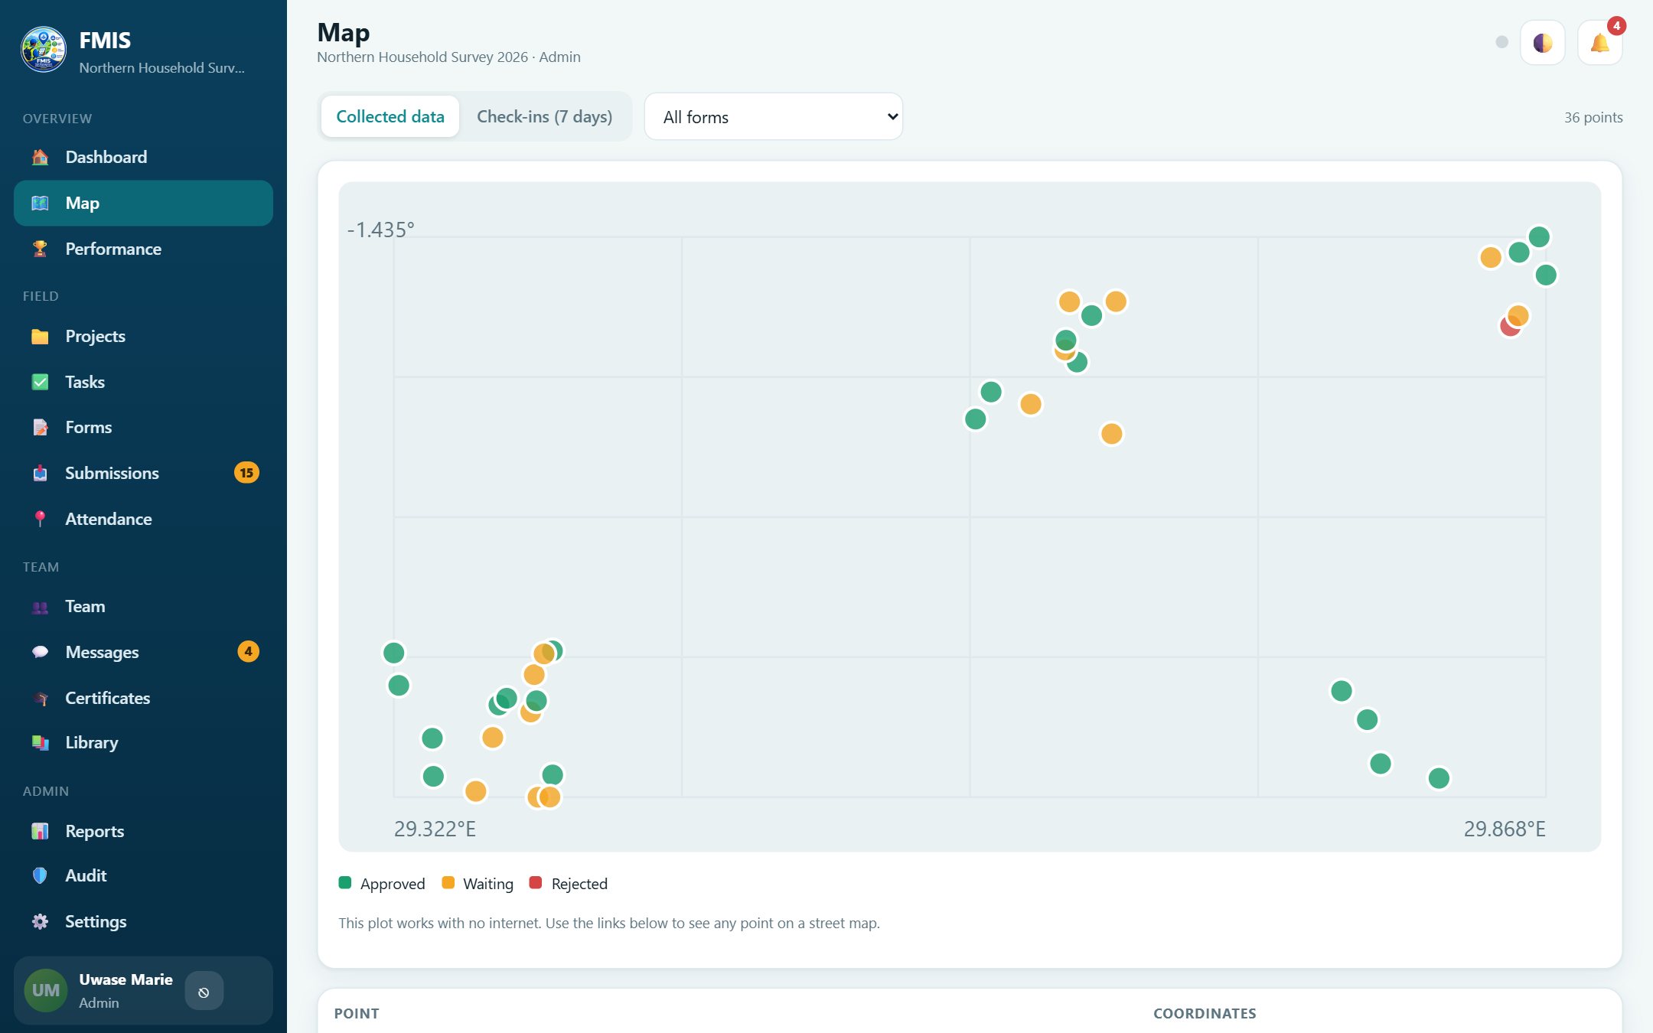Expand the All forms dropdown
This screenshot has width=1653, height=1033.
[774, 117]
